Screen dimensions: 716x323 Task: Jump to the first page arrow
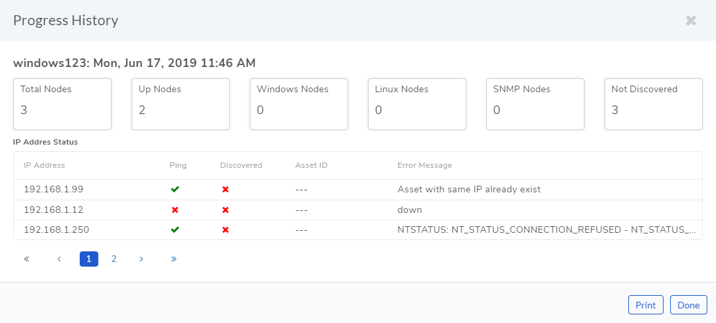click(x=27, y=259)
